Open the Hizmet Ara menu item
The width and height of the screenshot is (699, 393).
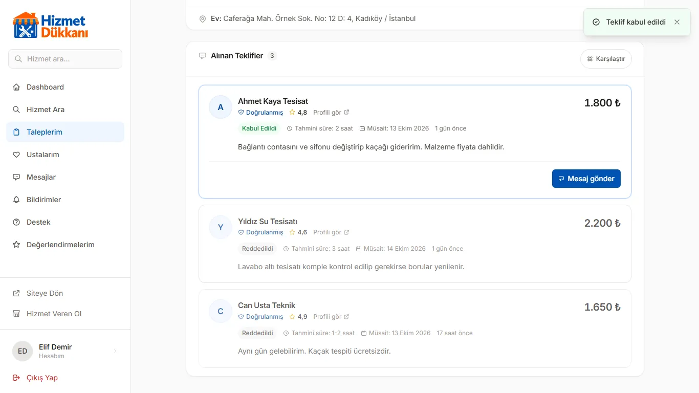tap(65, 110)
